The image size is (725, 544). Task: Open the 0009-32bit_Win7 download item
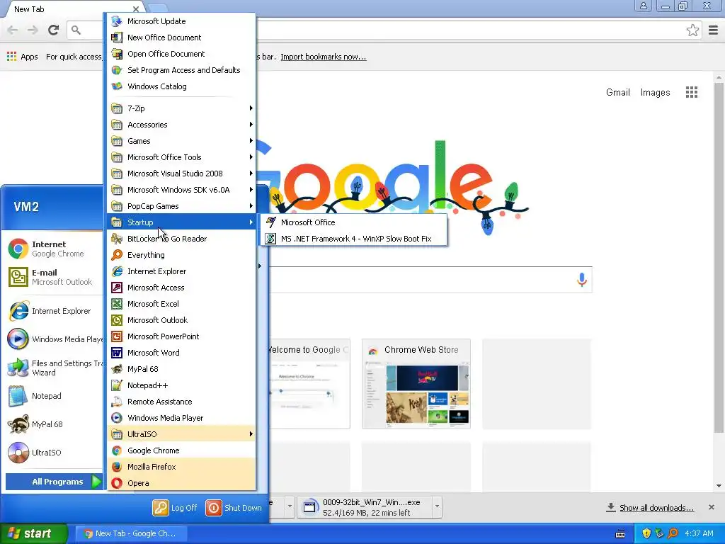tap(365, 507)
